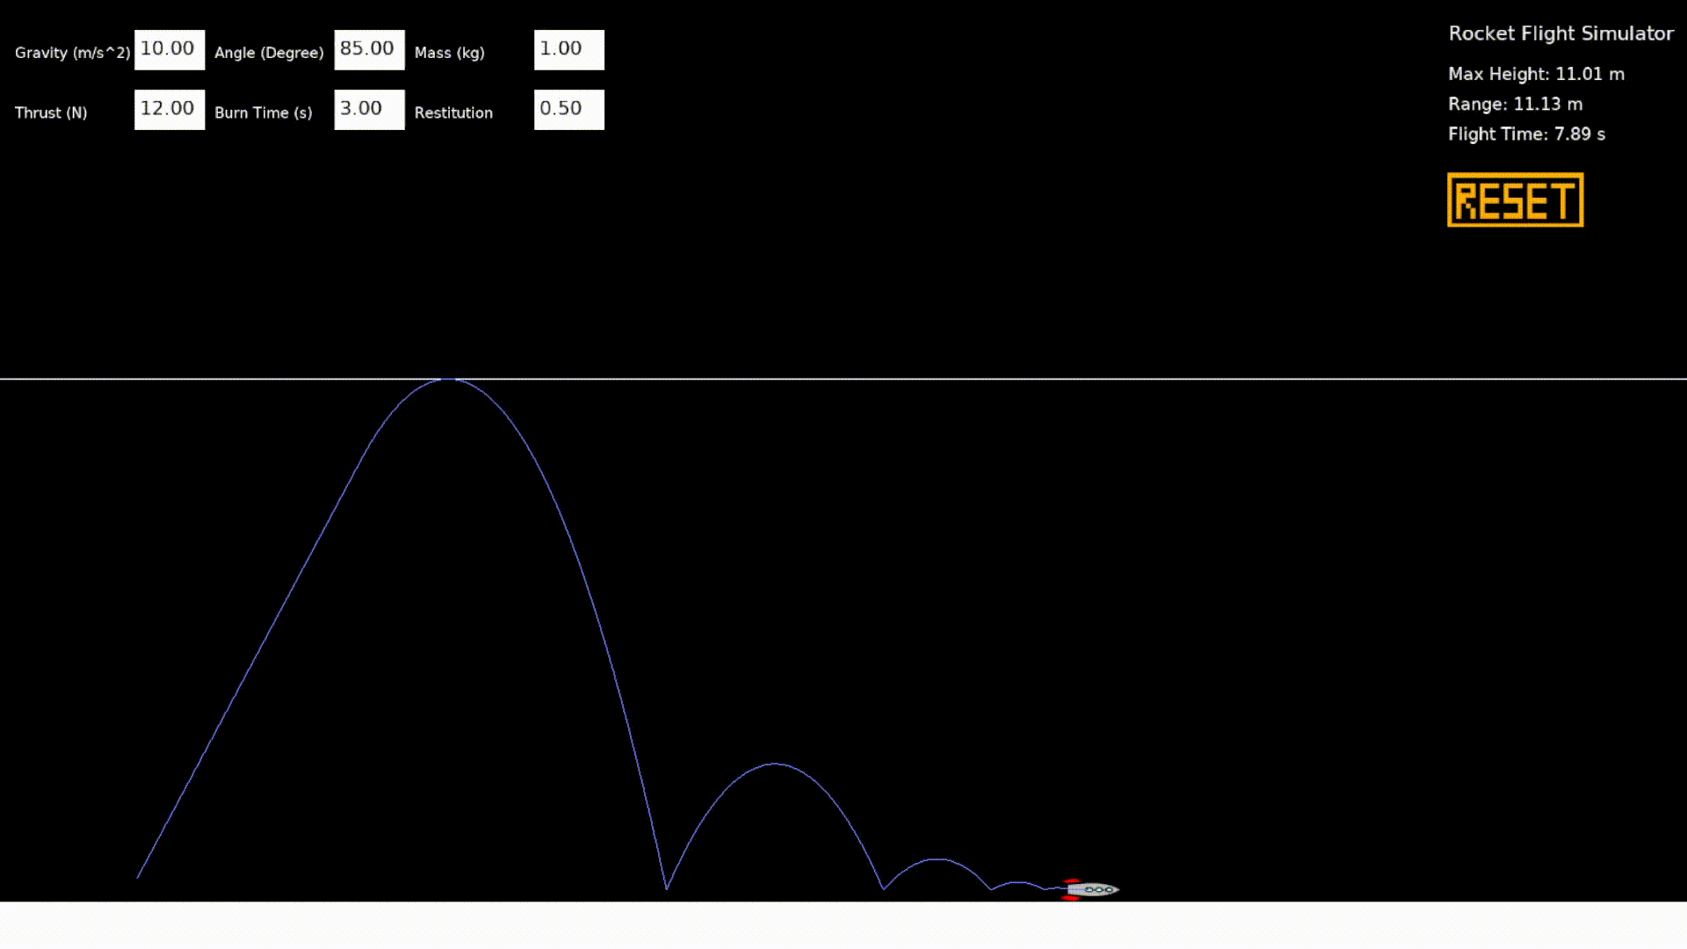Select the Restitution input 0.50
Viewport: 1687px width, 949px height.
(568, 110)
